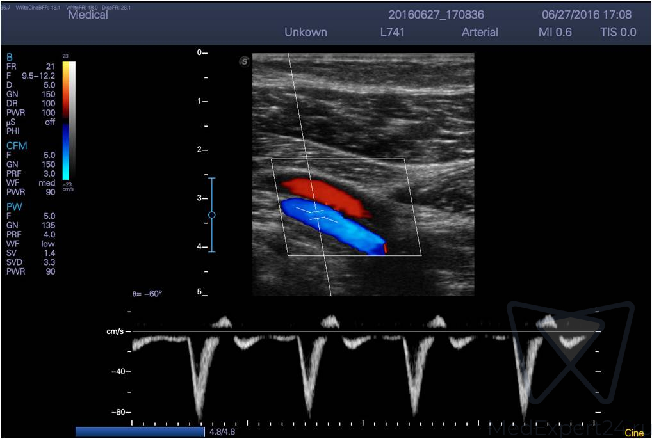Select the CFM mode parameter header
The width and height of the screenshot is (652, 439).
click(x=17, y=146)
